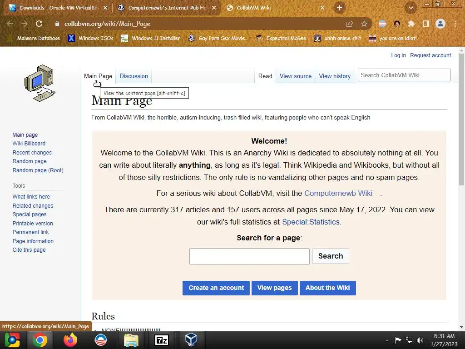Screen dimensions: 465x349
Task: Open Recent changes in sidebar
Action: click(x=32, y=153)
